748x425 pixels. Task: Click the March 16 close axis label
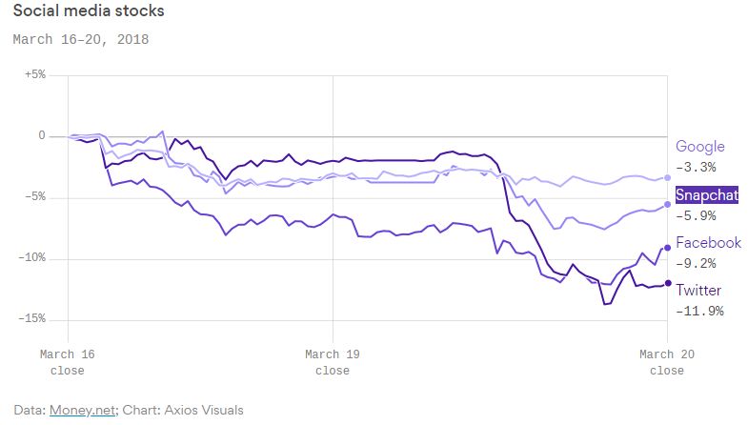point(66,362)
